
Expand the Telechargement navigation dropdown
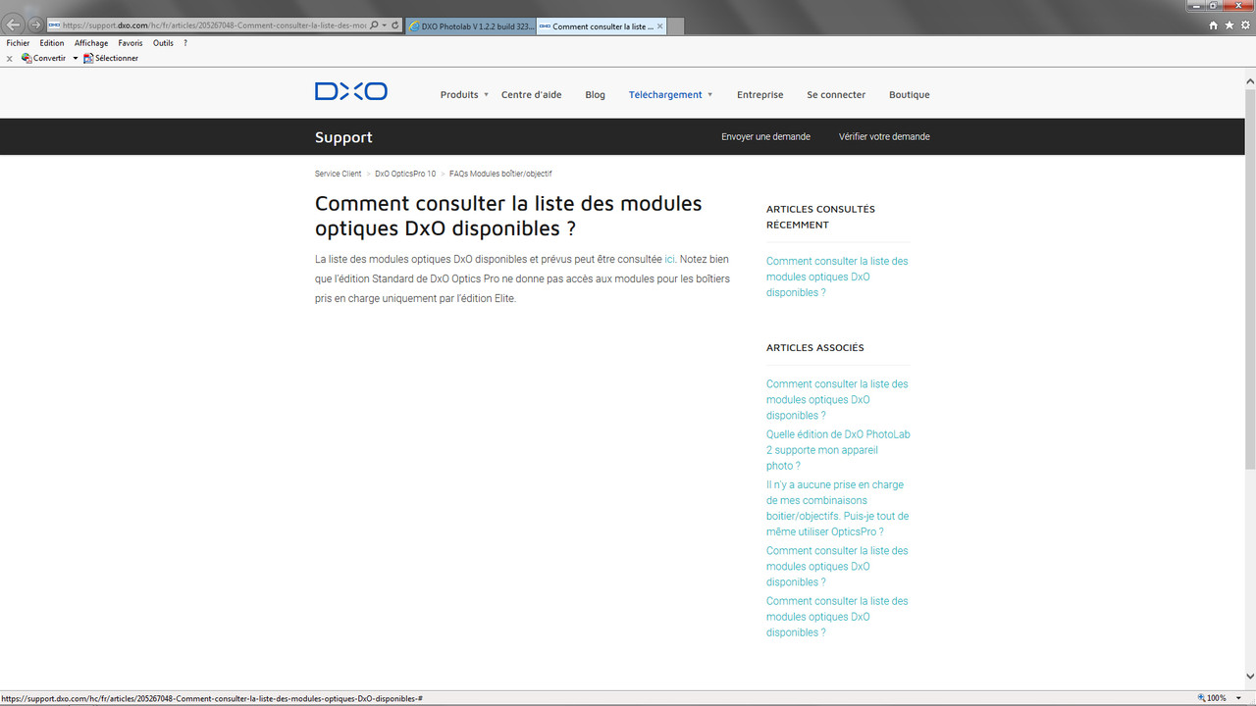670,95
